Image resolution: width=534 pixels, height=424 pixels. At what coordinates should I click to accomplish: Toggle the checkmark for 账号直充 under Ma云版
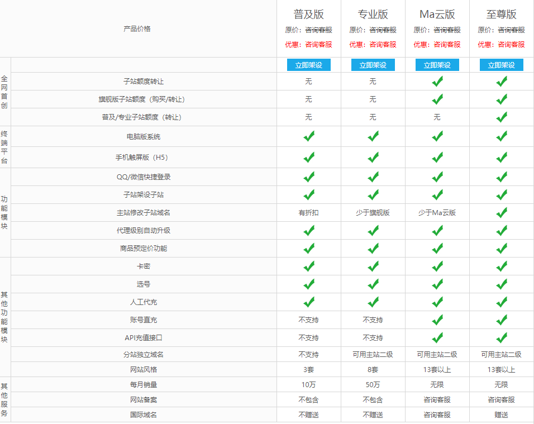[x=437, y=320]
